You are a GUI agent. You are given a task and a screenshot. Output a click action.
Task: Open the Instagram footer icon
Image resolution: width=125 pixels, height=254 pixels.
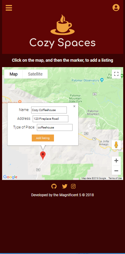click(x=73, y=186)
